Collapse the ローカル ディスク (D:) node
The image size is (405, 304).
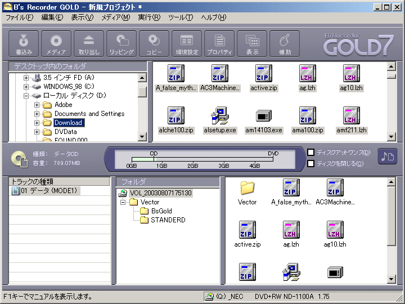click(26, 96)
